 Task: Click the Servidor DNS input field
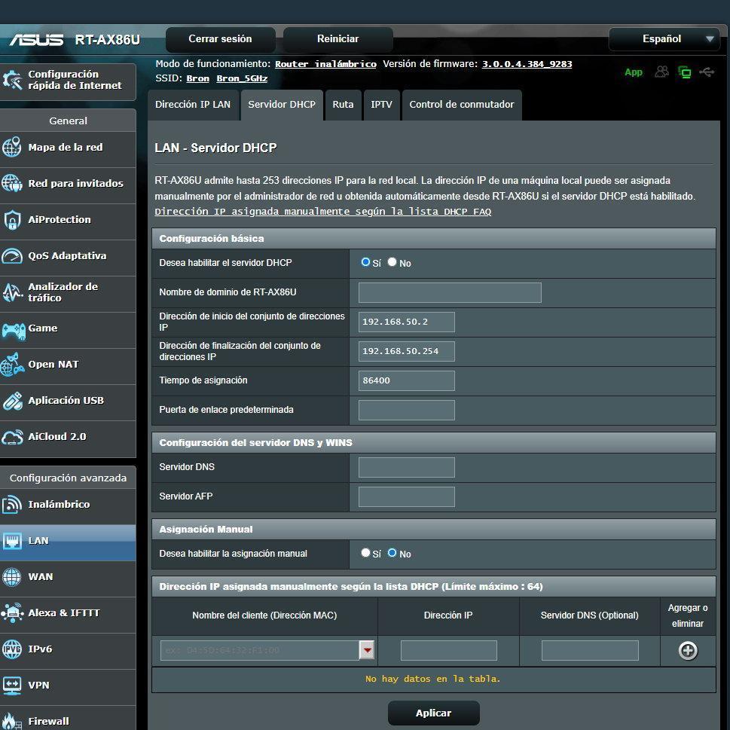[407, 467]
